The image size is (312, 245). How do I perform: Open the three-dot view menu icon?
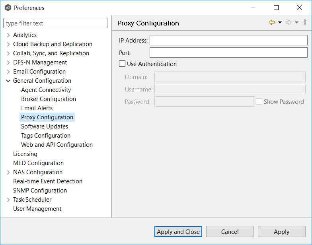pyautogui.click(x=305, y=23)
